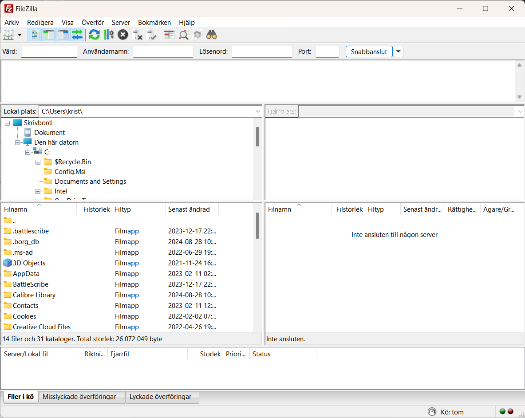Open the Snabbanslut history dropdown

click(398, 51)
